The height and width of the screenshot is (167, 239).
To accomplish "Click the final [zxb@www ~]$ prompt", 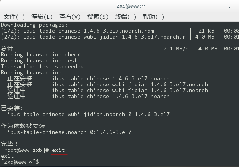I will point(20,162).
